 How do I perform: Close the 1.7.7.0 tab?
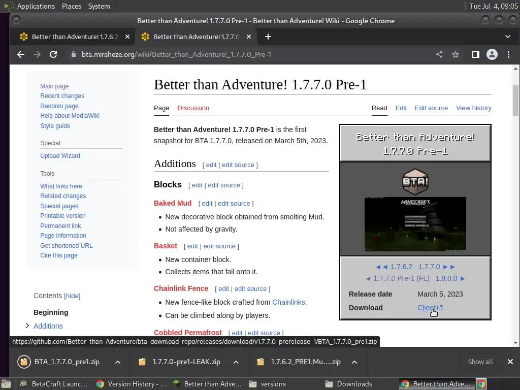(x=249, y=37)
